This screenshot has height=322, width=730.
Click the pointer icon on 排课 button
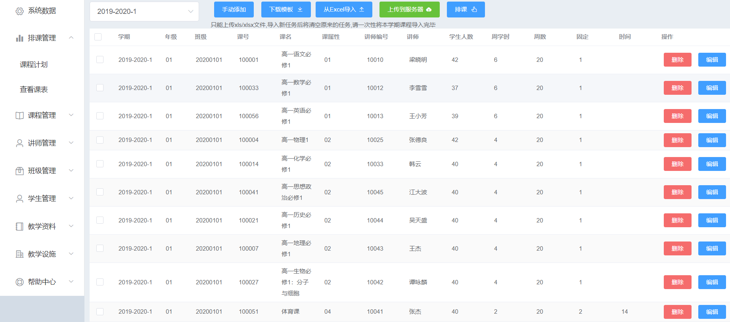click(474, 10)
